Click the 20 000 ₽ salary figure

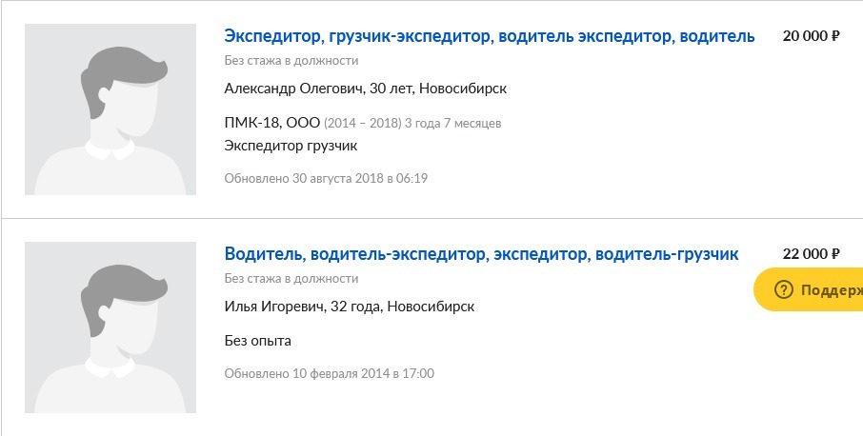[812, 36]
